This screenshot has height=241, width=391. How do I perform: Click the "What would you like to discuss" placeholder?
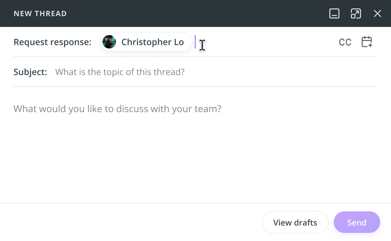coord(117,109)
